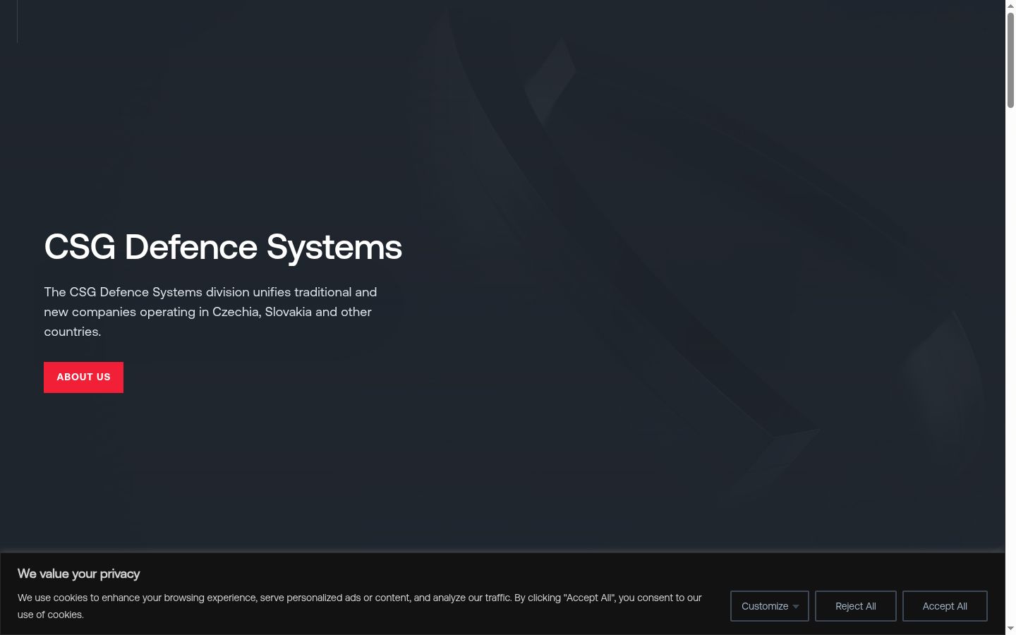Image resolution: width=1016 pixels, height=635 pixels.
Task: Reject all cookies
Action: (x=856, y=606)
